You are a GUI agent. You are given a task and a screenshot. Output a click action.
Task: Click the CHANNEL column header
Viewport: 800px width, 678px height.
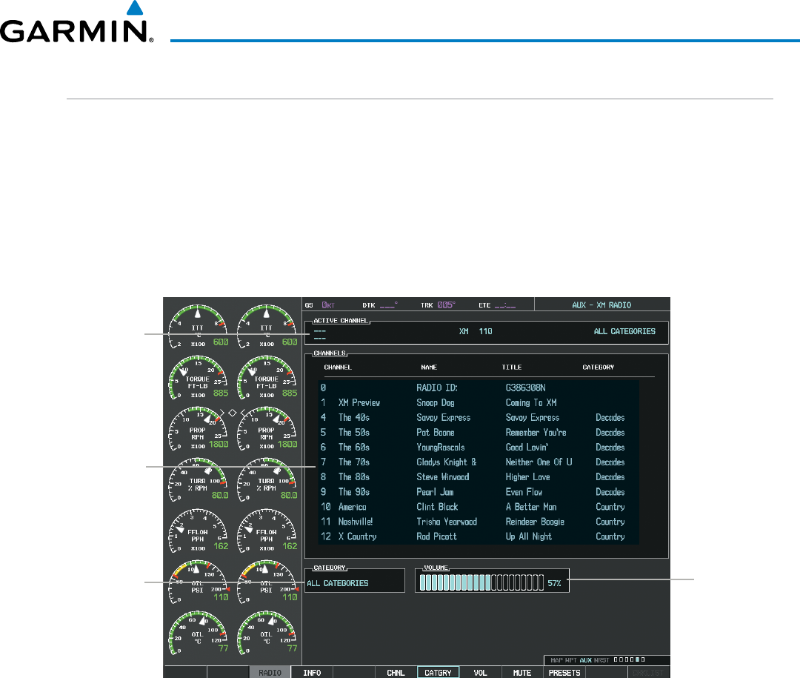(x=338, y=367)
